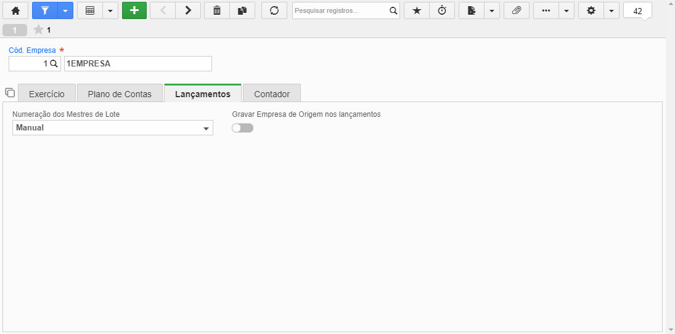Open favorites star in toolbar
The image size is (675, 334).
[x=417, y=10]
